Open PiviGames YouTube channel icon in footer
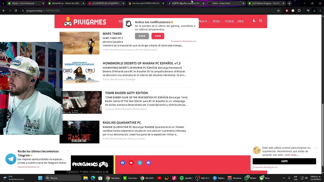 coord(131,163)
